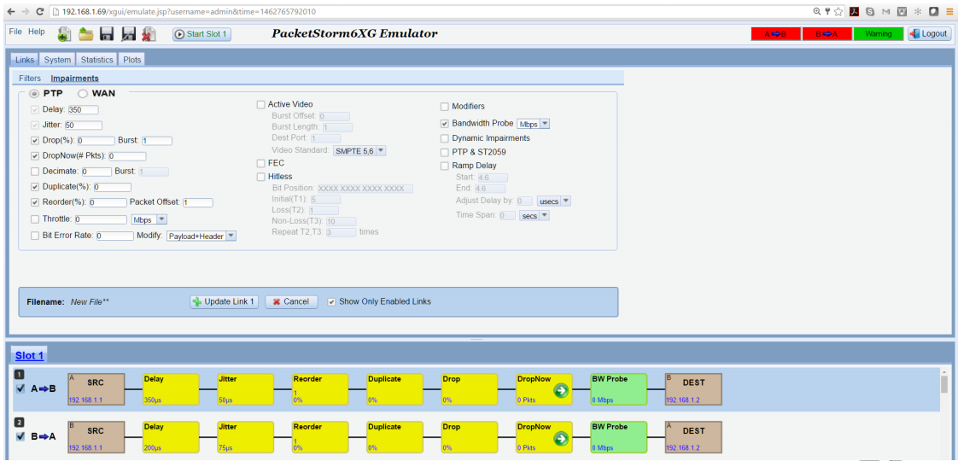Open the Modify Payload+Header dropdown
Image resolution: width=958 pixels, height=461 pixels.
202,235
